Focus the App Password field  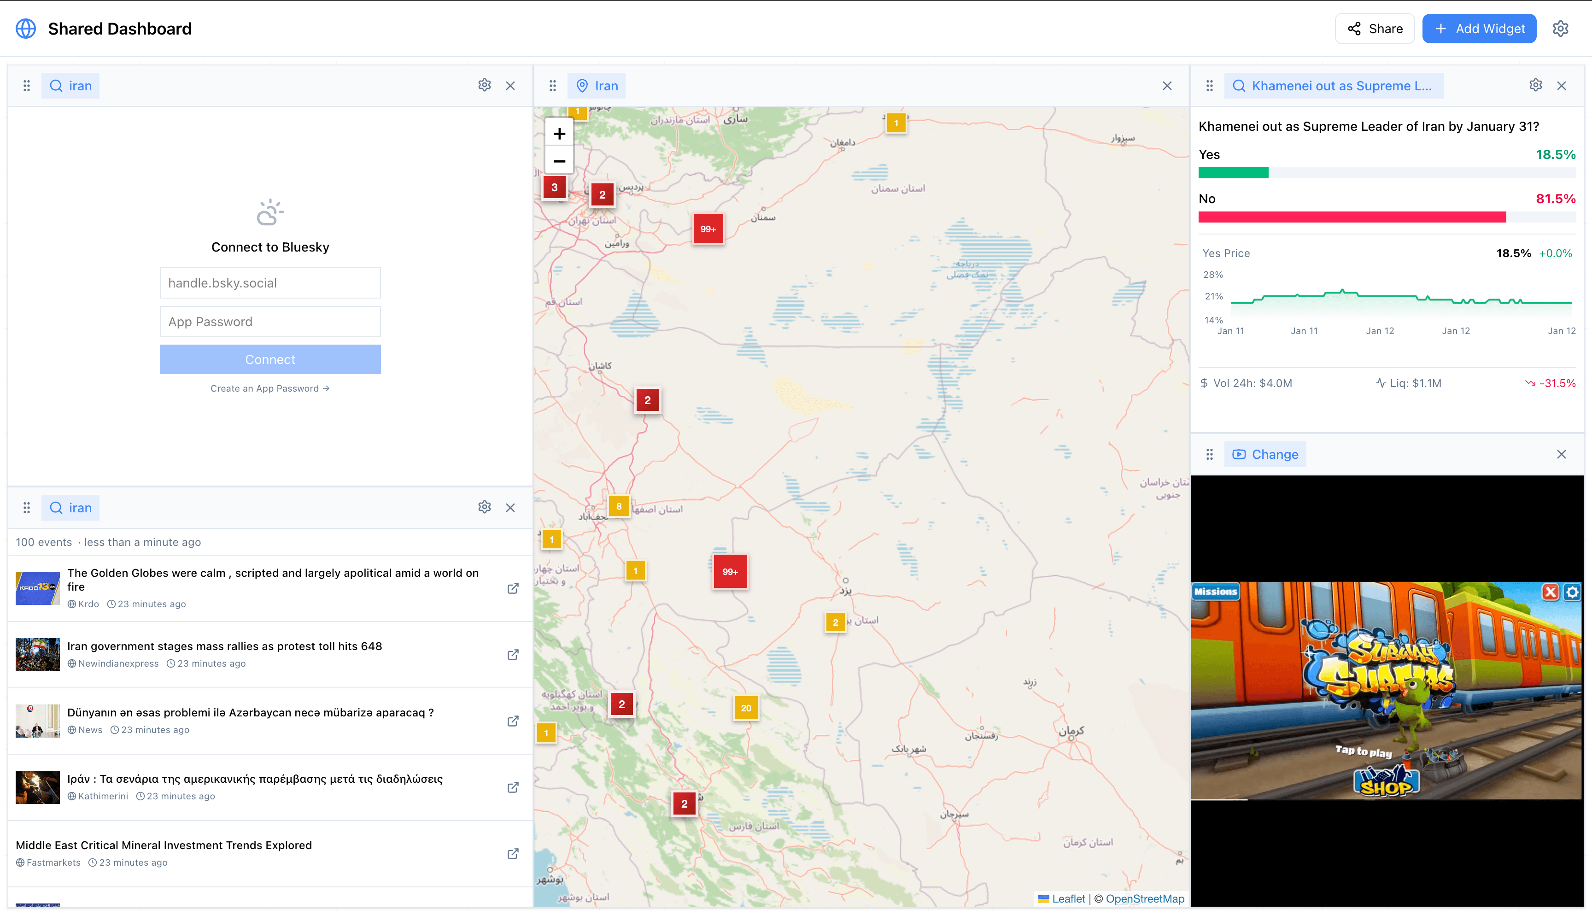(x=269, y=322)
